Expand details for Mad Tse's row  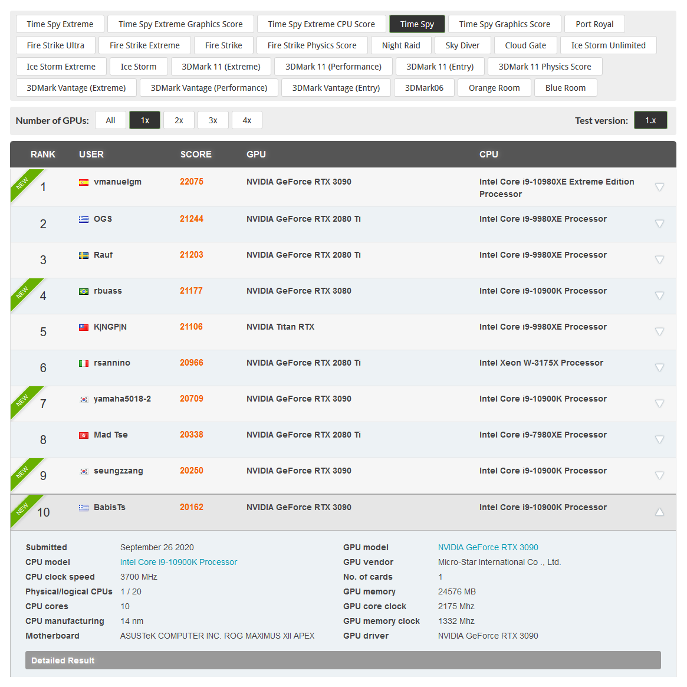[659, 439]
